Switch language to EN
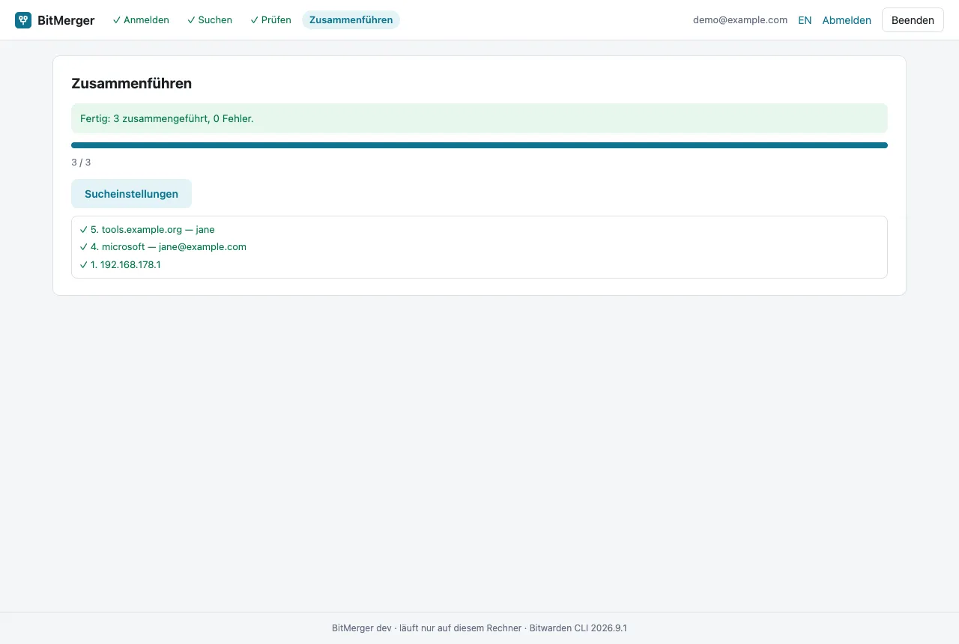The image size is (959, 644). 805,20
